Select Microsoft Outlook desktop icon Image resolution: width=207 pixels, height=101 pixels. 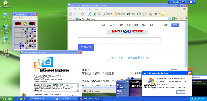pyautogui.click(x=5, y=53)
